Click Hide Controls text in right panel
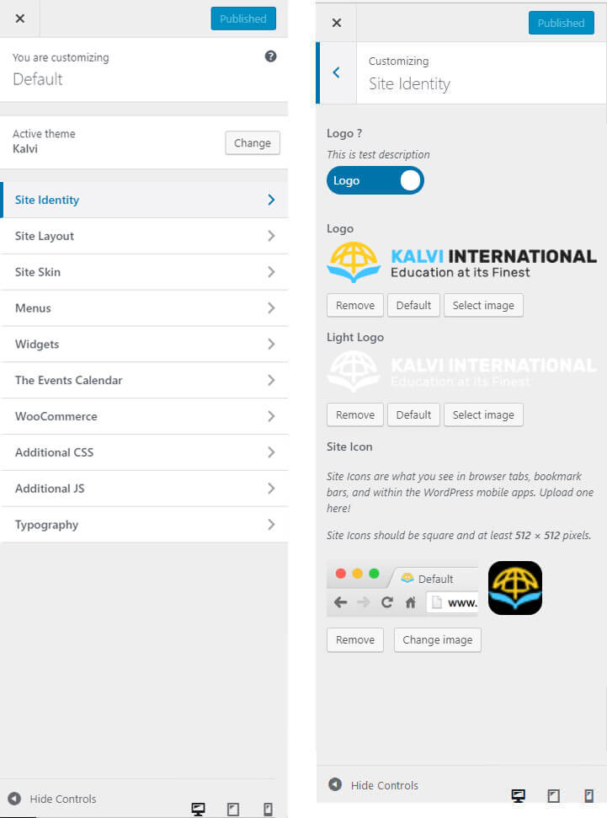Viewport: 607px width, 818px height. click(385, 785)
